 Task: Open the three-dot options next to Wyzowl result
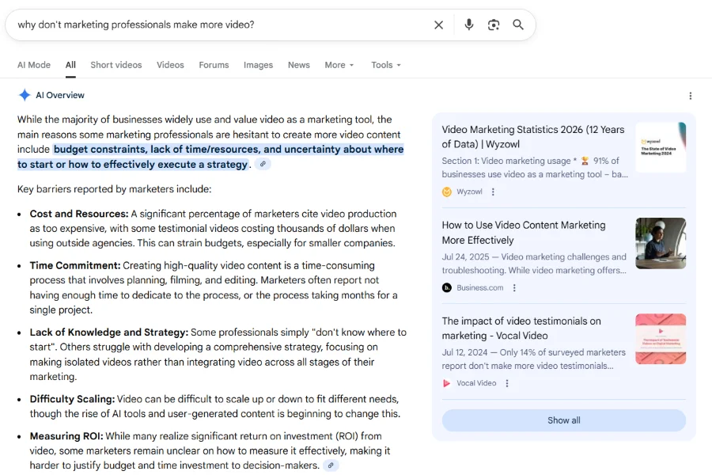(491, 191)
